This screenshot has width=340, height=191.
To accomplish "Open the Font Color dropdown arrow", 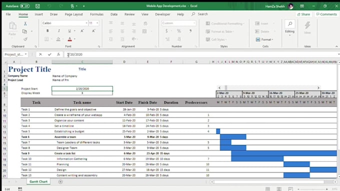I will [74, 39].
